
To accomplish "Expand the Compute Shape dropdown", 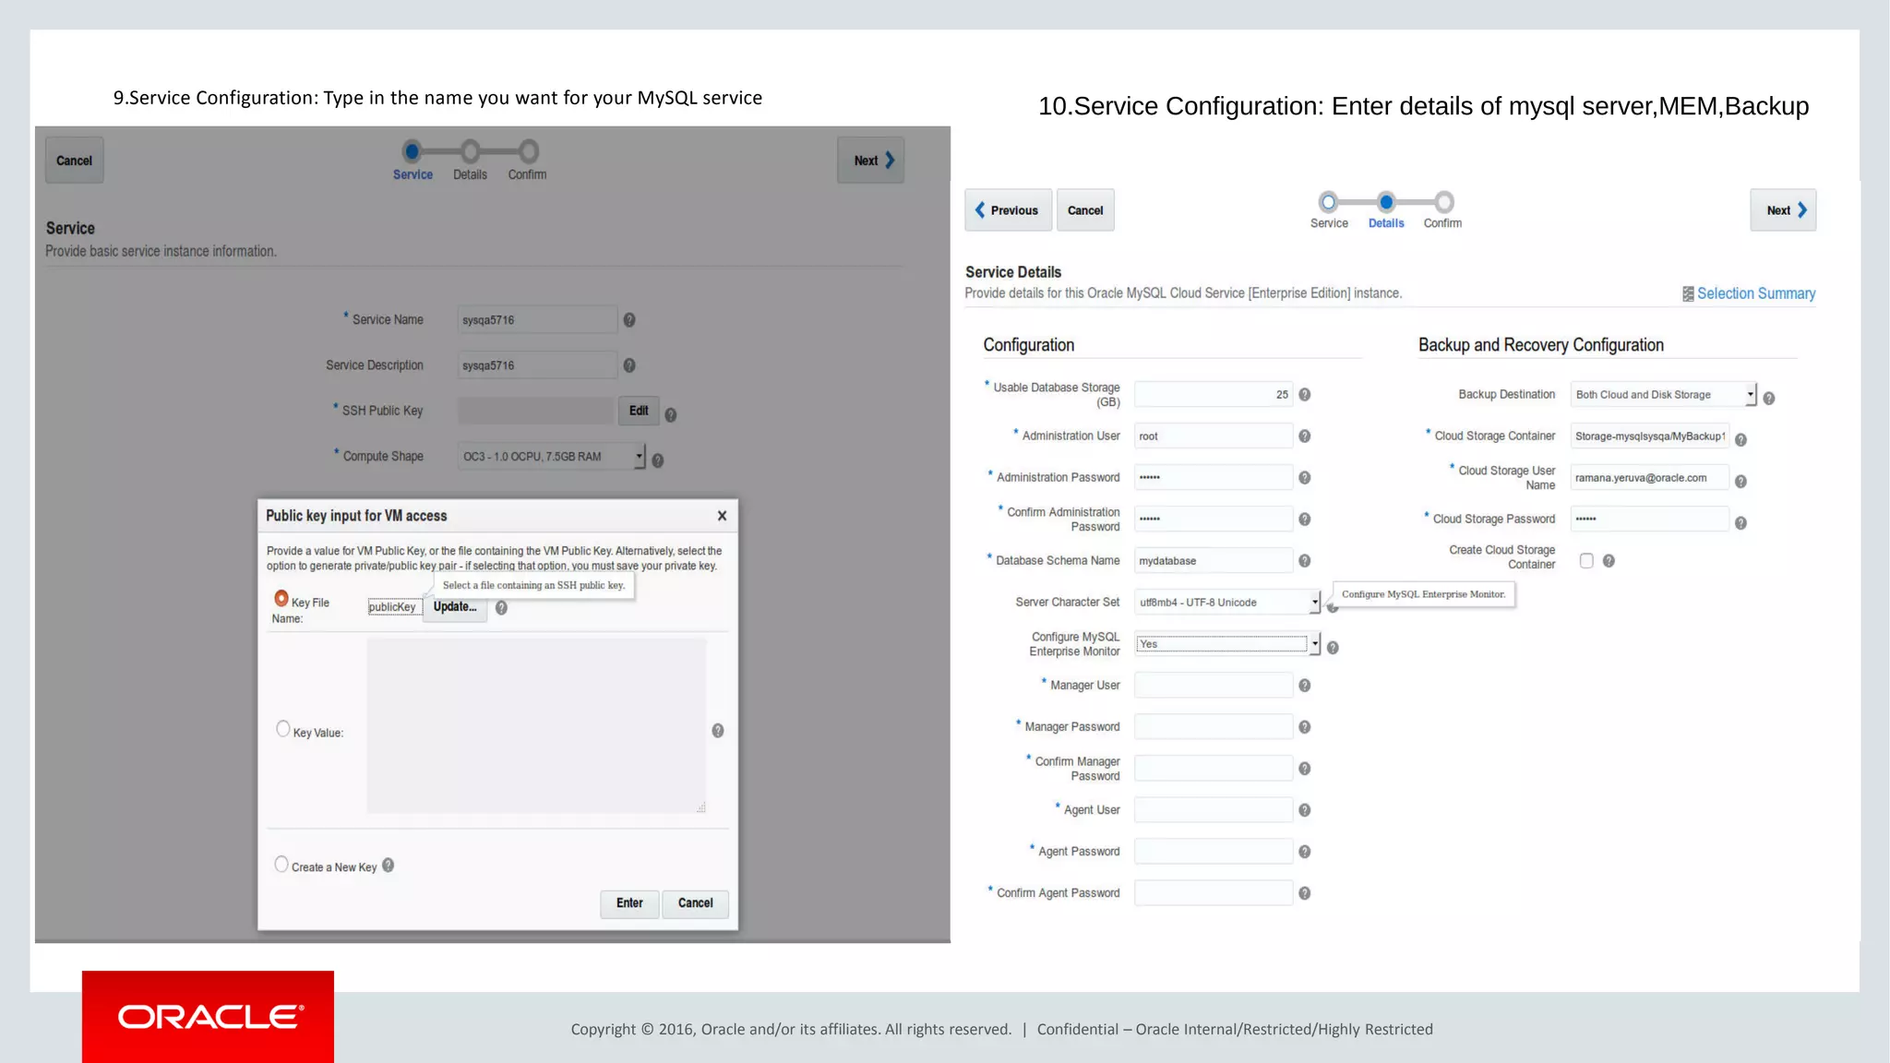I will pyautogui.click(x=639, y=456).
